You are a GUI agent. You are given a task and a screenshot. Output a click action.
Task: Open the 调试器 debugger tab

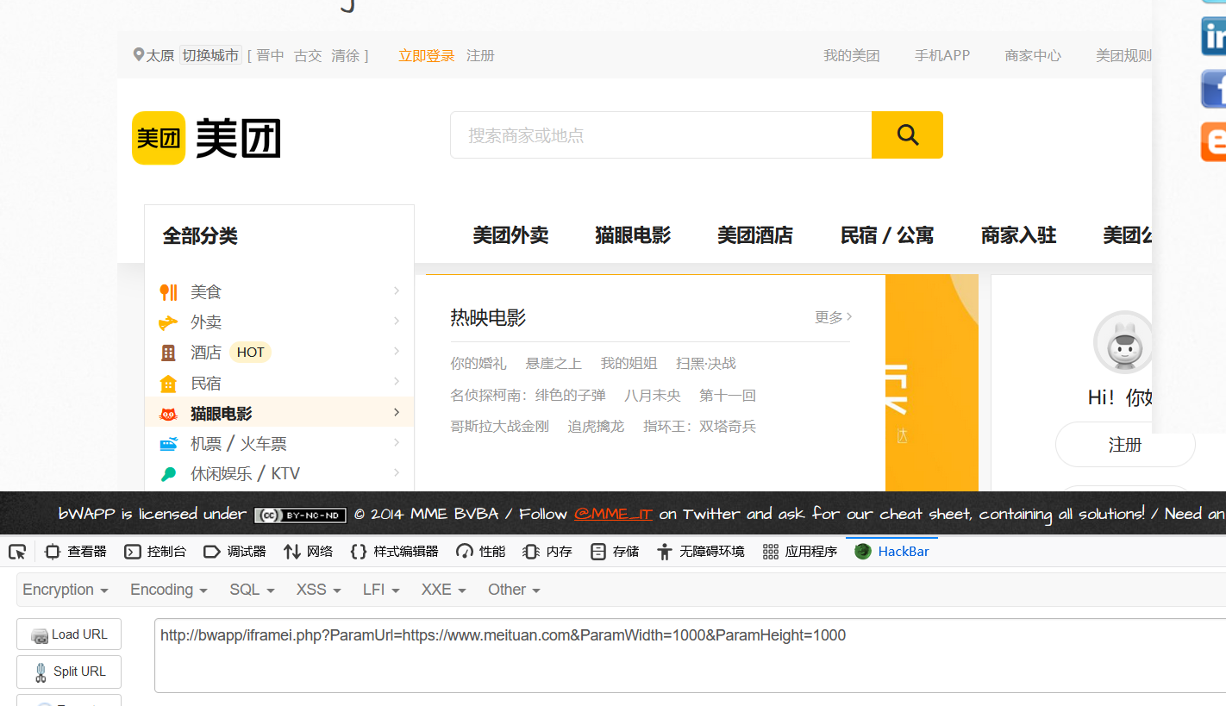[x=235, y=552]
